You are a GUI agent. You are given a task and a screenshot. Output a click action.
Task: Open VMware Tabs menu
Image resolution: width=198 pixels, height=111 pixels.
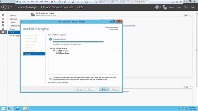point(41,2)
